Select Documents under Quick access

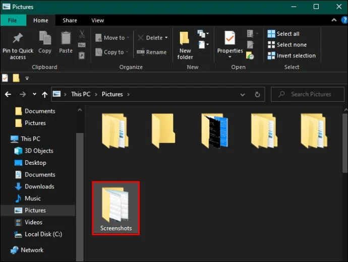click(35, 111)
